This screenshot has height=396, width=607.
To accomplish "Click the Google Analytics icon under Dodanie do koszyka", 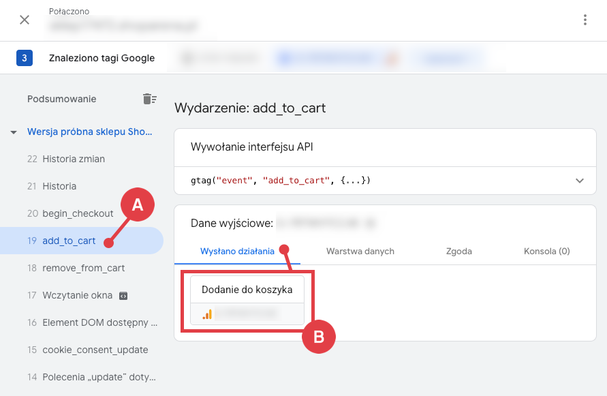I will pos(208,314).
